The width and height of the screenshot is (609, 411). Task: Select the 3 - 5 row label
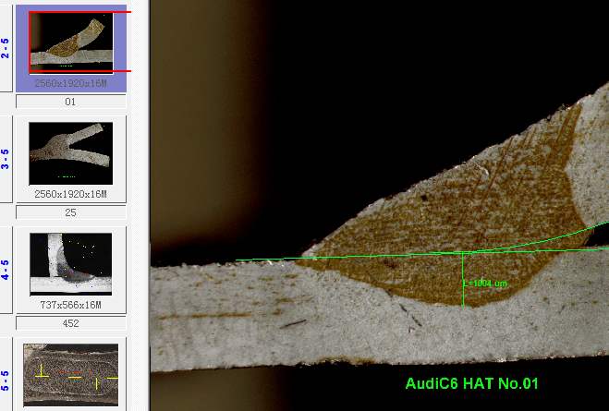click(x=6, y=157)
